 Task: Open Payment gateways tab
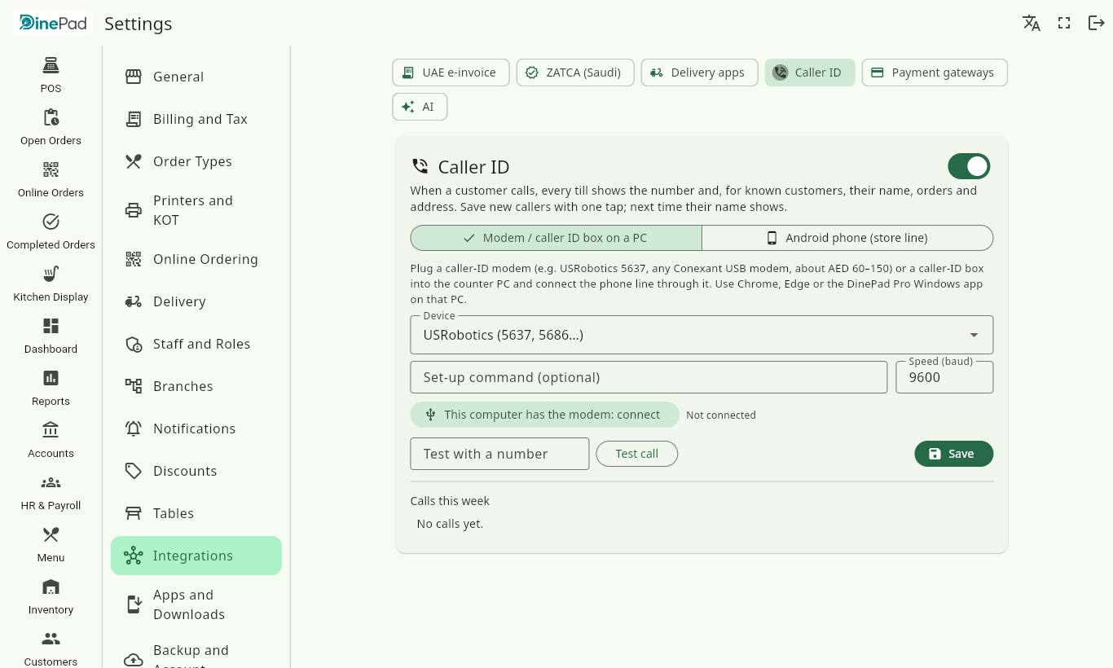(x=935, y=73)
